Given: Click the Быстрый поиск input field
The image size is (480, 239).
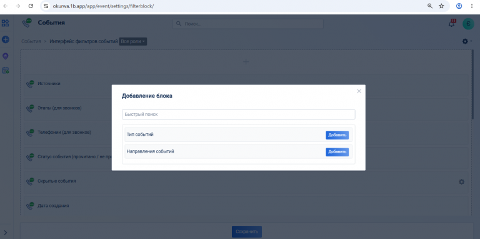Looking at the screenshot, I should [239, 114].
